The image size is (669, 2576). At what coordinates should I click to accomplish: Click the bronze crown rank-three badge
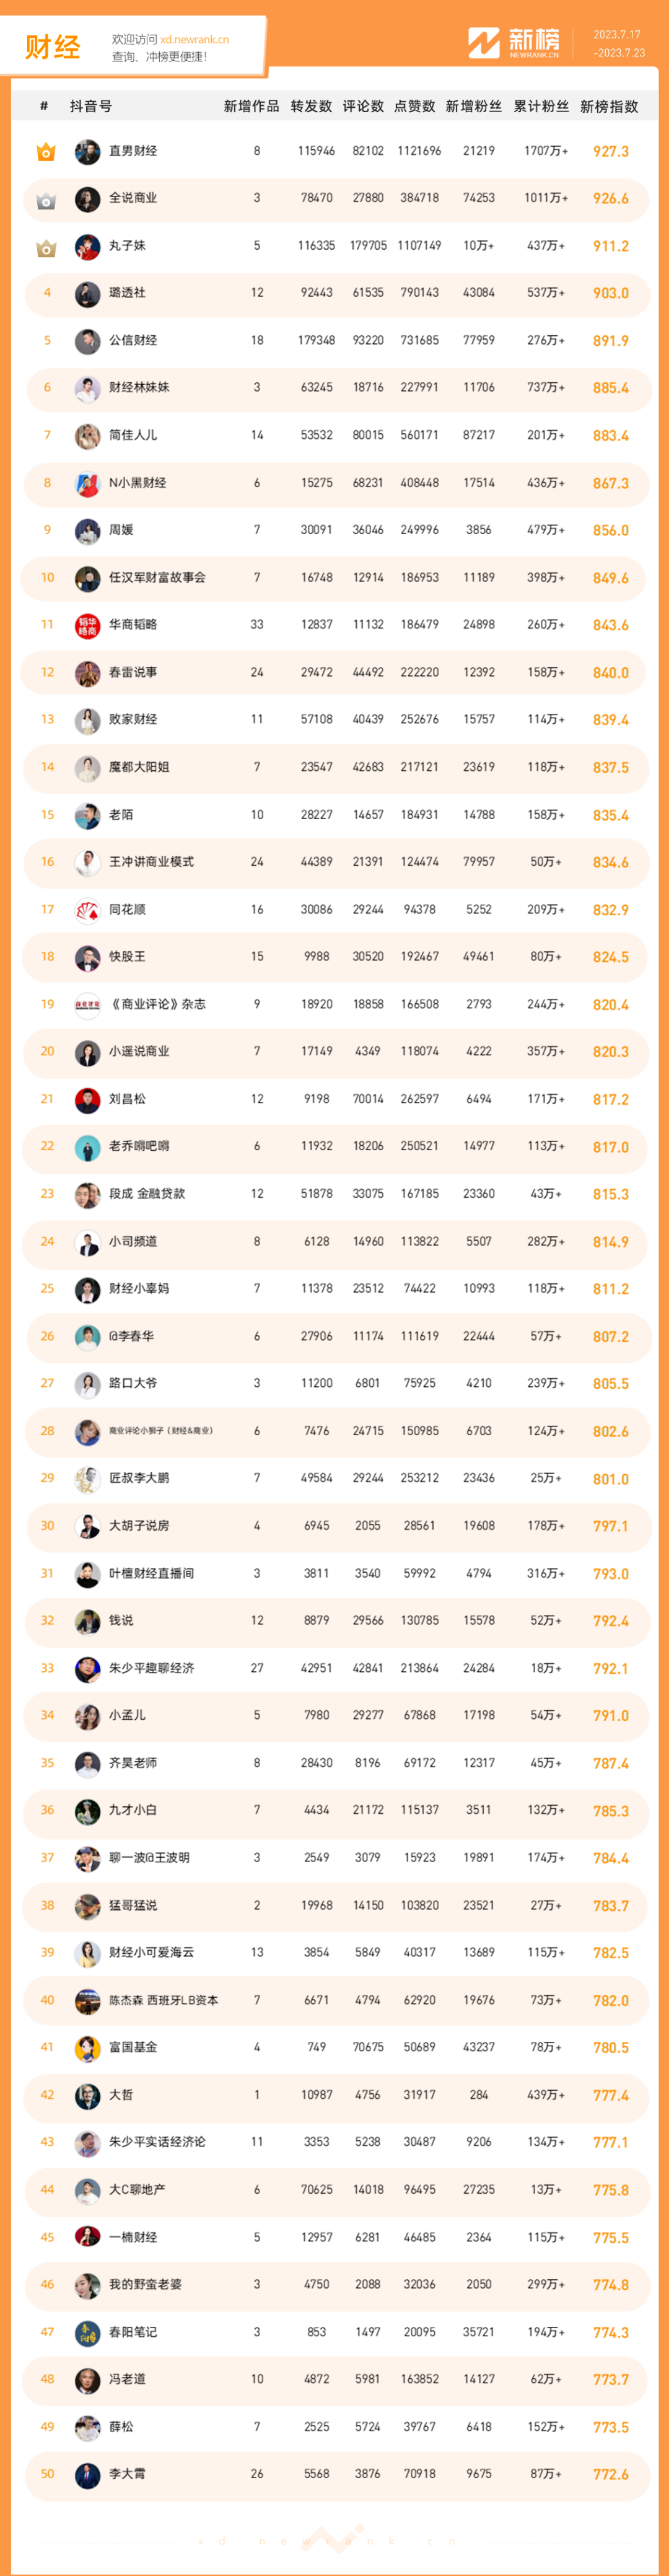[x=46, y=247]
